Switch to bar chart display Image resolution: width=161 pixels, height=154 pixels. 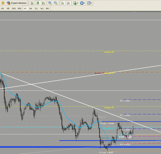click(32, 3)
